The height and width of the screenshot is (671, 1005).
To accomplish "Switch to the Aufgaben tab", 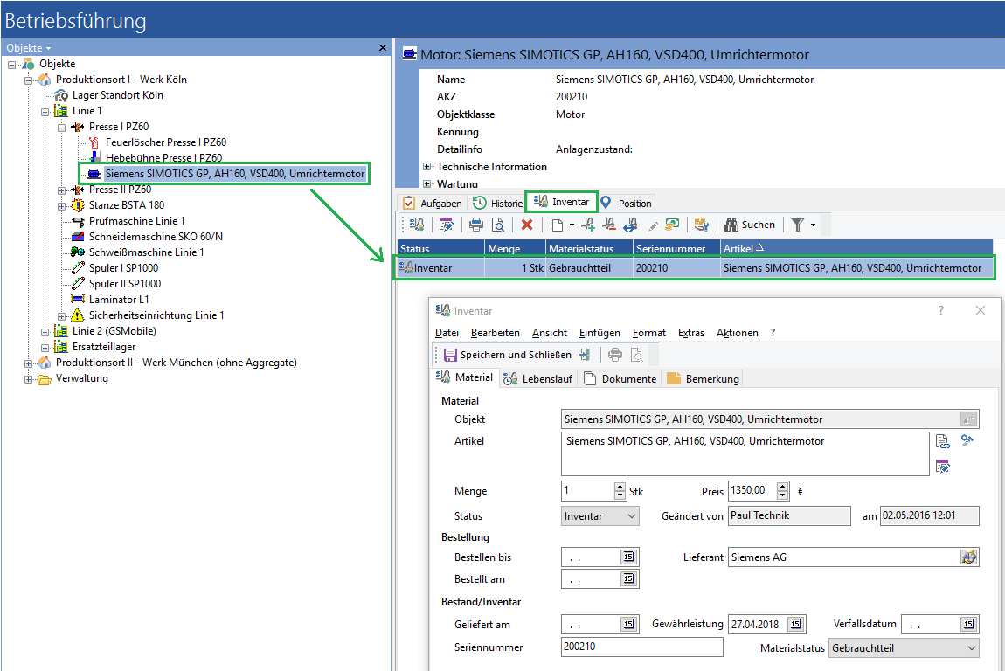I will pyautogui.click(x=432, y=204).
